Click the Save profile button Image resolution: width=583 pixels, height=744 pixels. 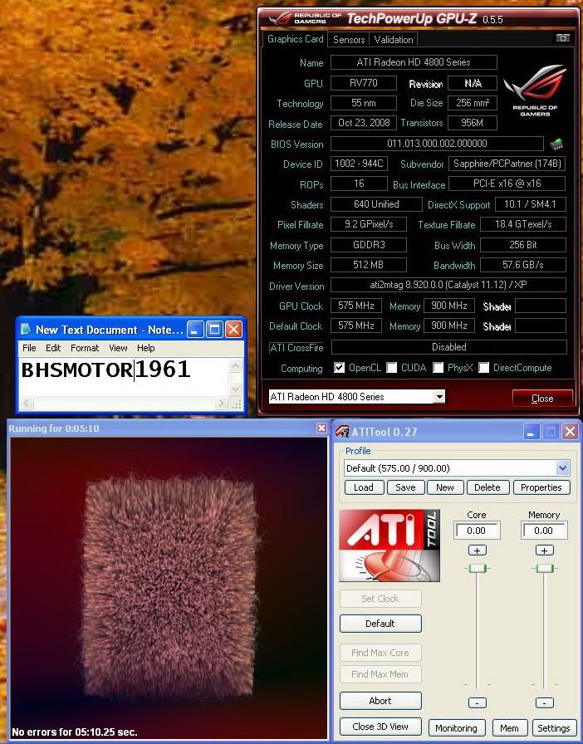click(x=405, y=487)
